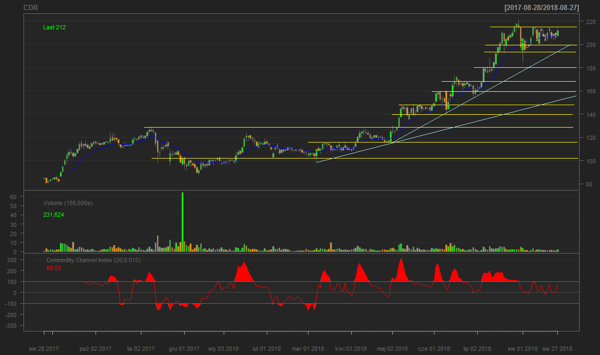Click the 'lut 01 2018' date label
This screenshot has height=355, width=600.
point(266,349)
